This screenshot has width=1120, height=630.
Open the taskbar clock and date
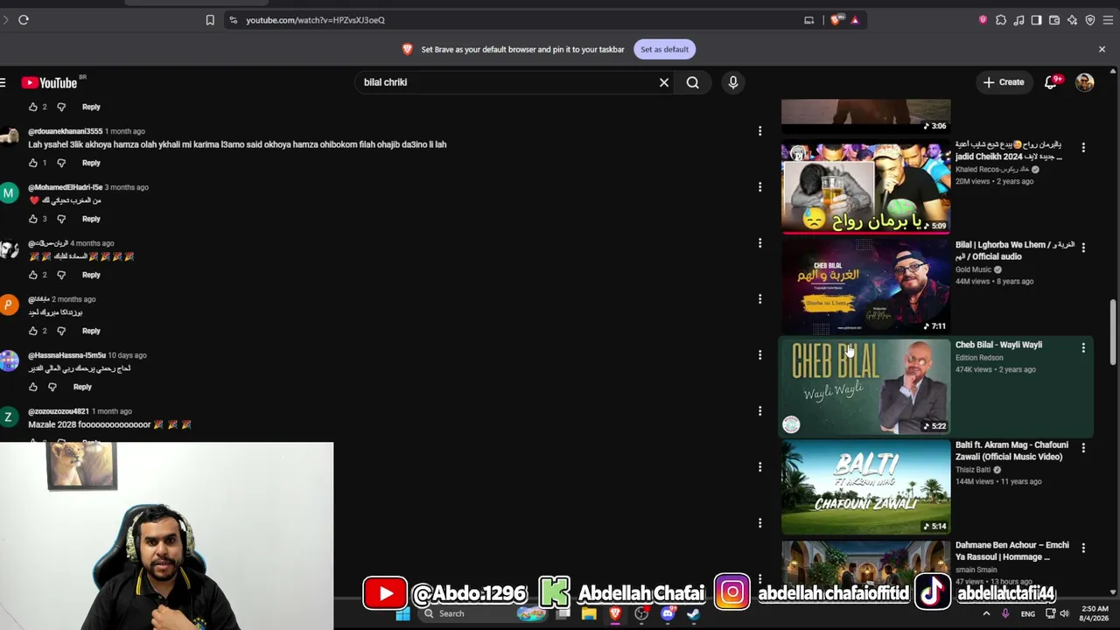point(1095,614)
